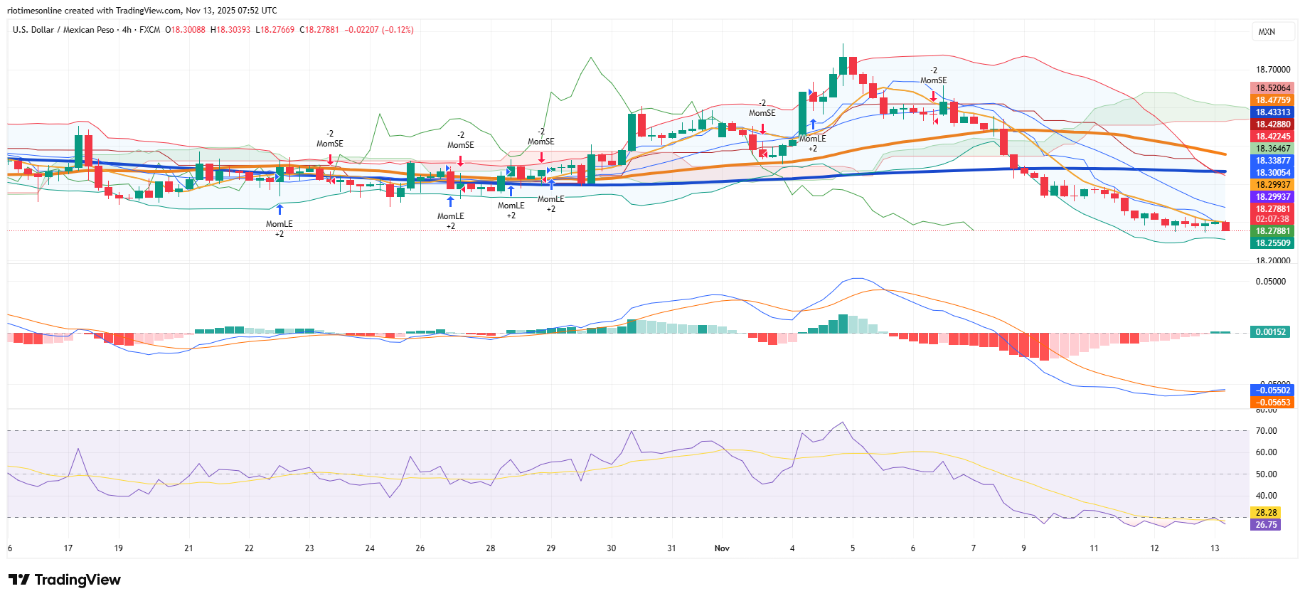Image resolution: width=1305 pixels, height=601 pixels.
Task: Click the MomSE −2 signal above November 6 candles
Action: (x=934, y=76)
